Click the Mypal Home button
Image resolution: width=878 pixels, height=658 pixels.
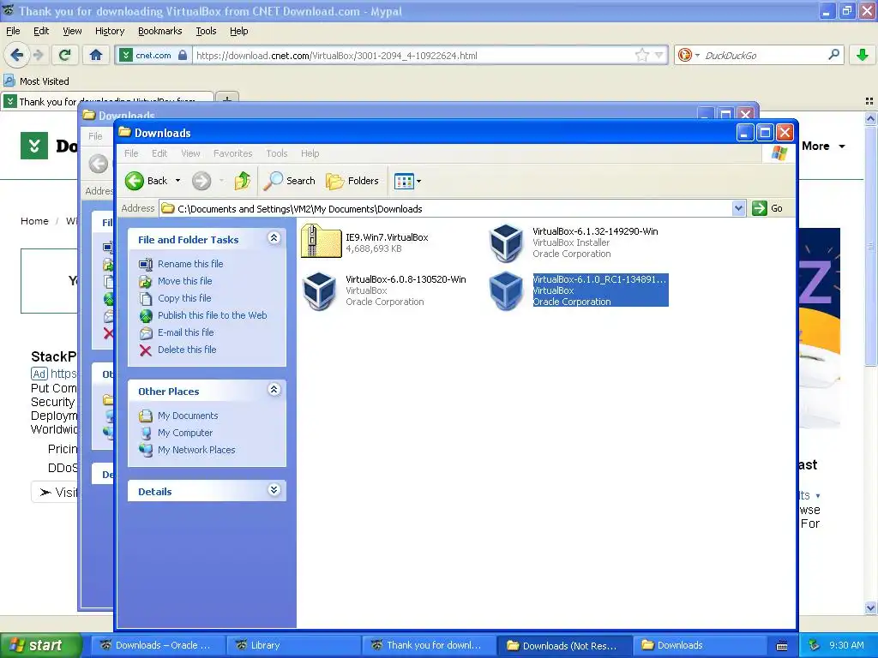[96, 55]
